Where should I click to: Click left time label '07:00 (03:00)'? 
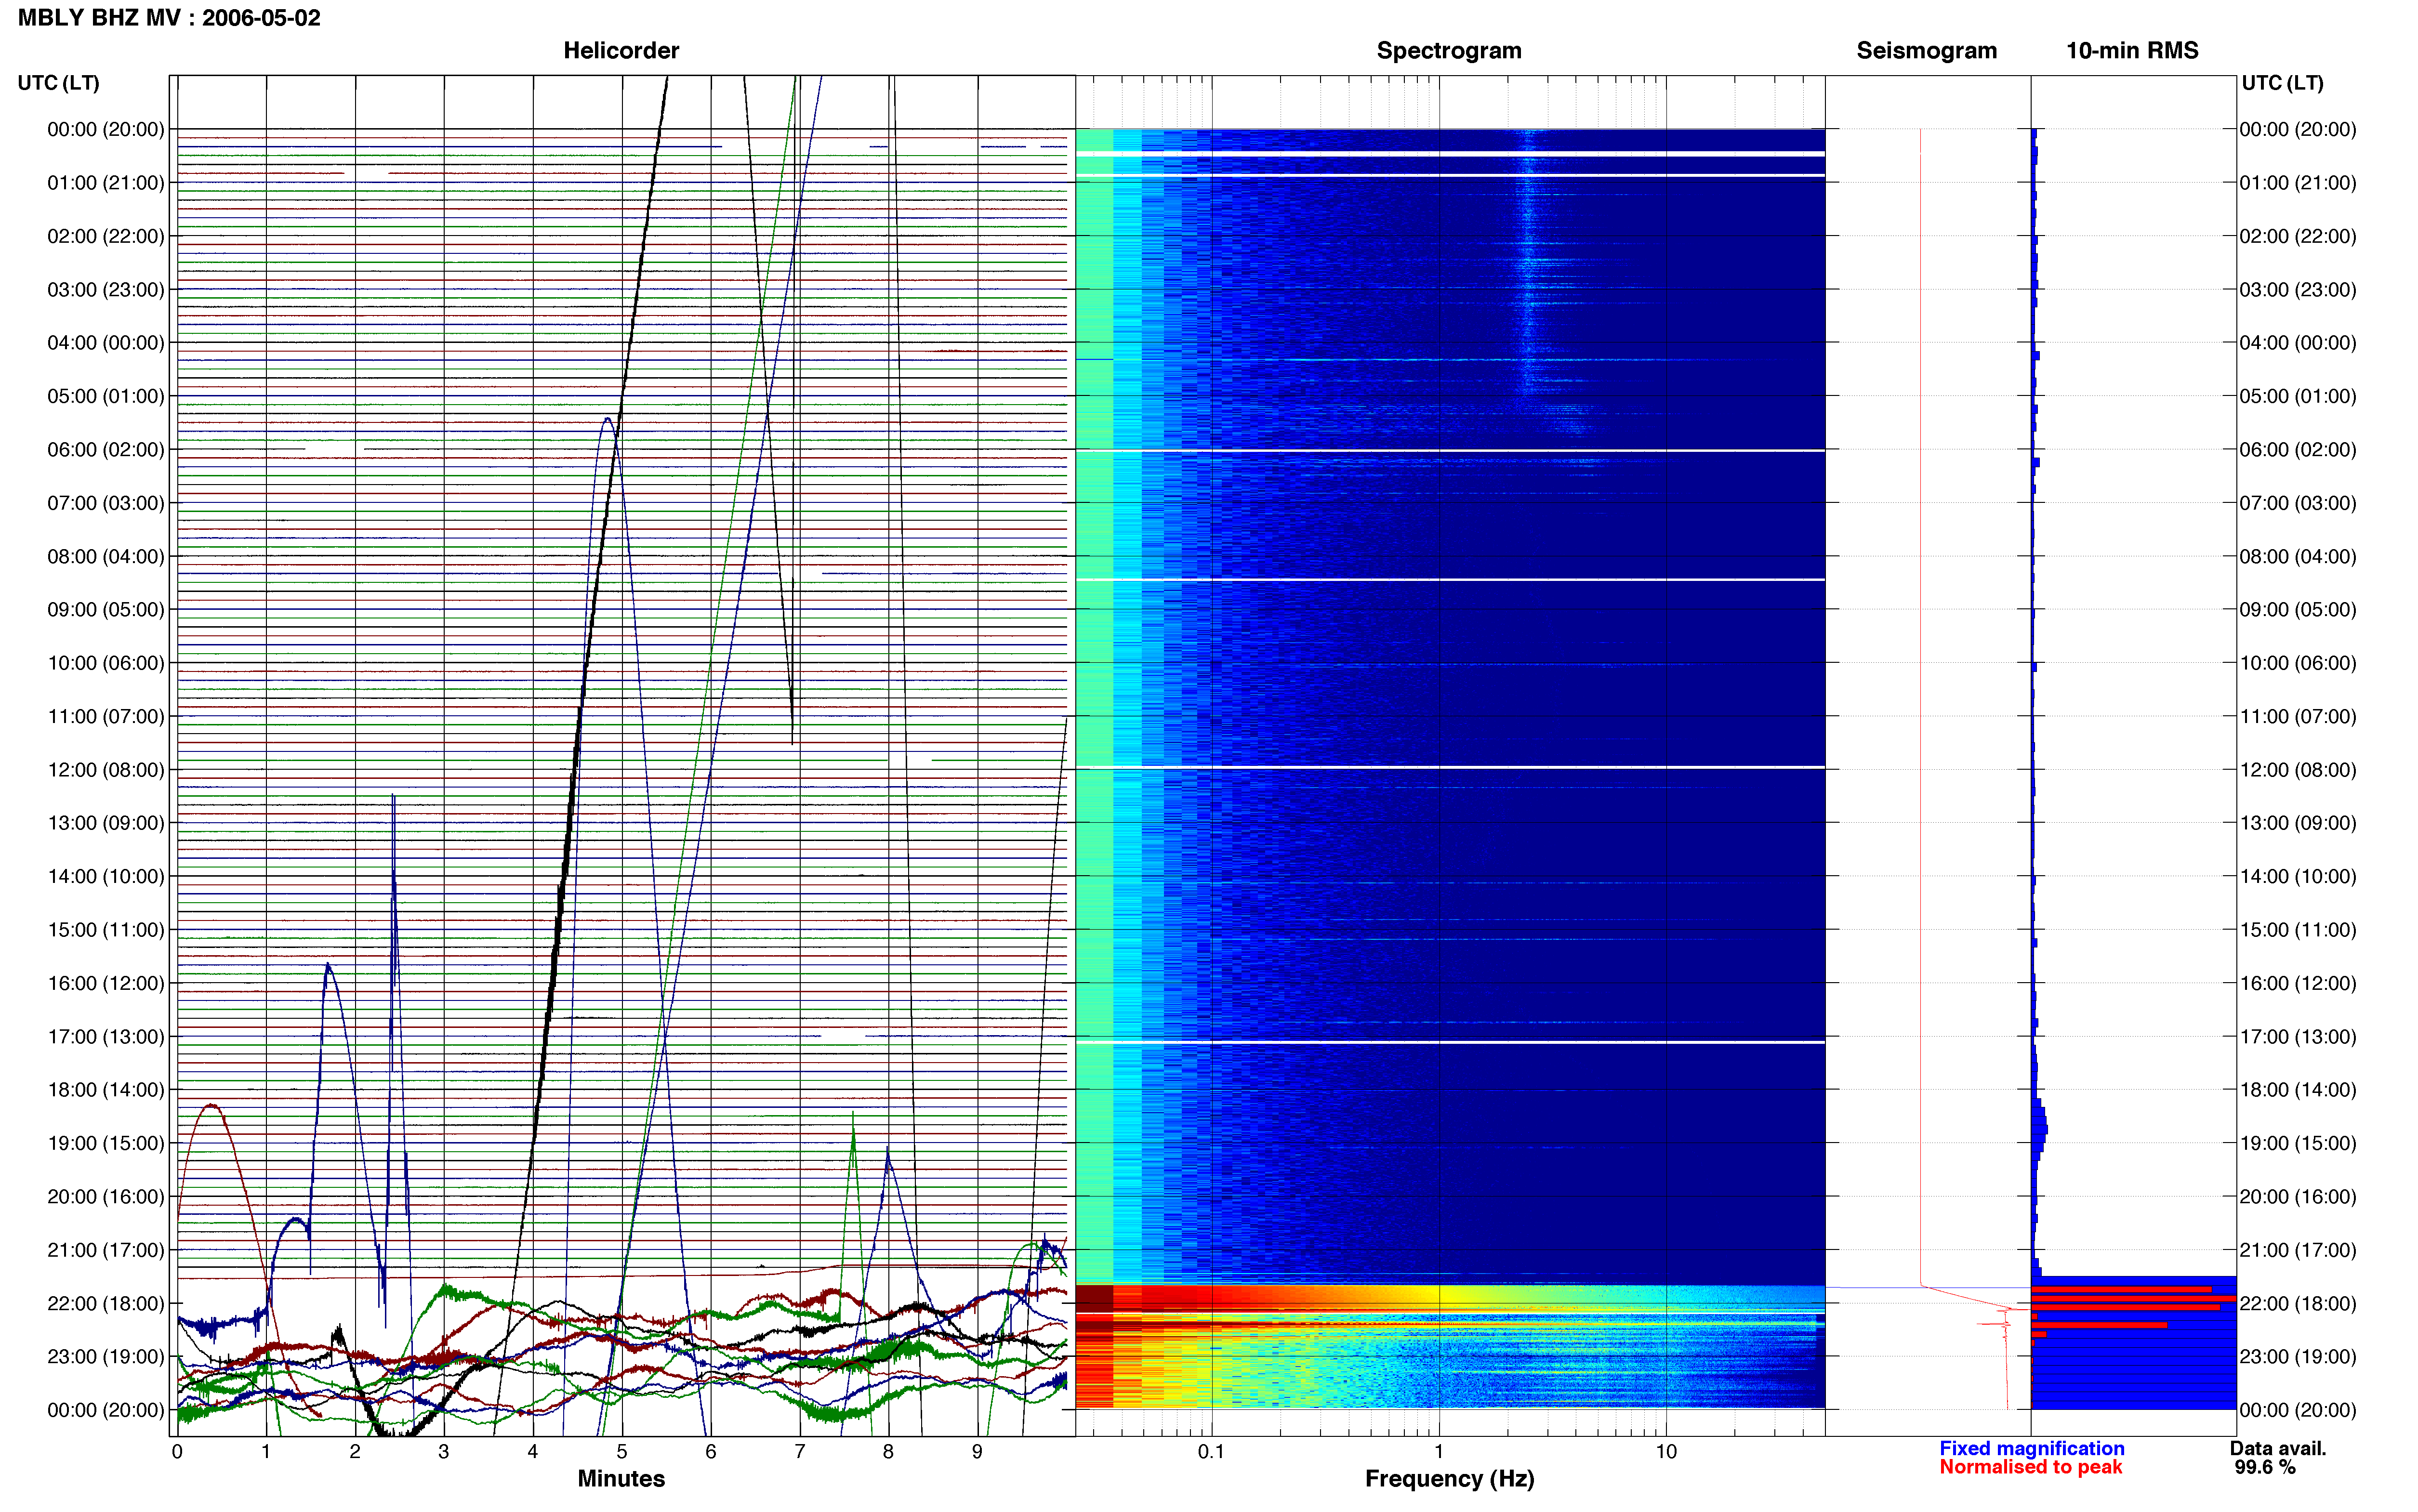106,502
